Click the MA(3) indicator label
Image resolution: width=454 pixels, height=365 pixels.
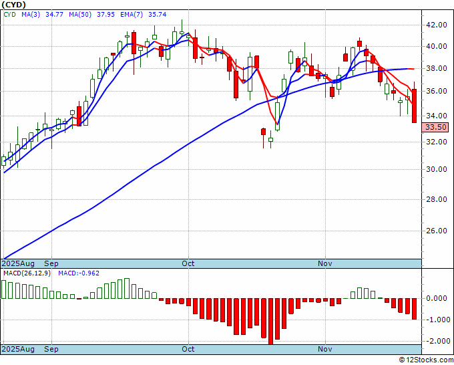[x=31, y=15]
